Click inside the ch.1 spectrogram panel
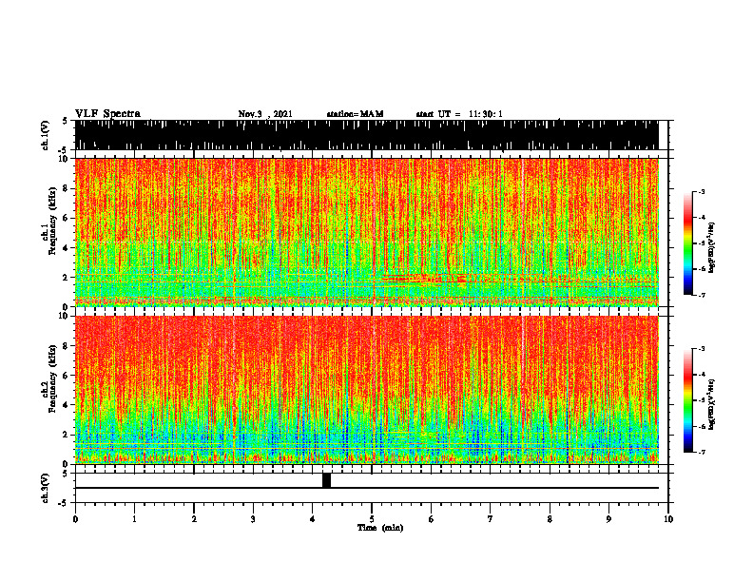The width and height of the screenshot is (753, 582). 366,232
